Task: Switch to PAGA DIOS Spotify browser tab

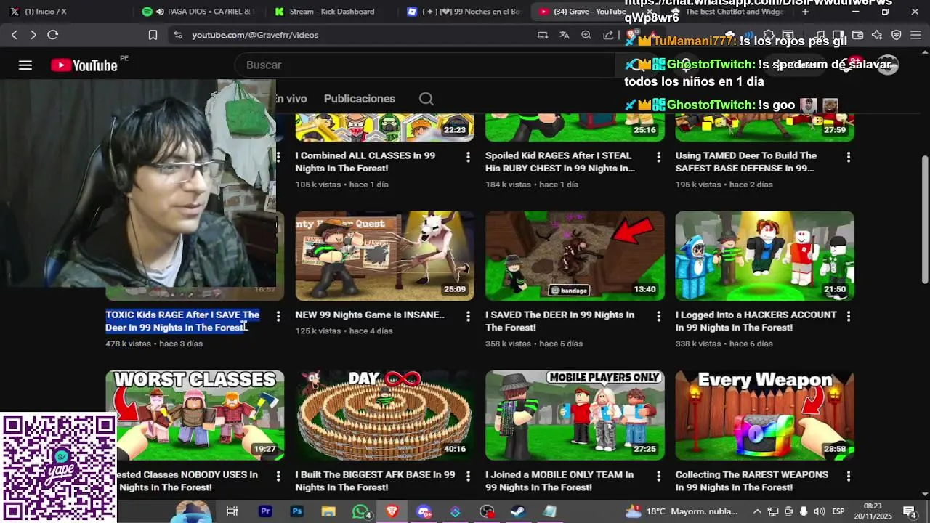Action: pos(200,12)
